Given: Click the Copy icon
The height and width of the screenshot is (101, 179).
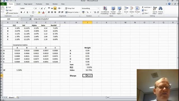Looking at the screenshot, I should 7,10.
